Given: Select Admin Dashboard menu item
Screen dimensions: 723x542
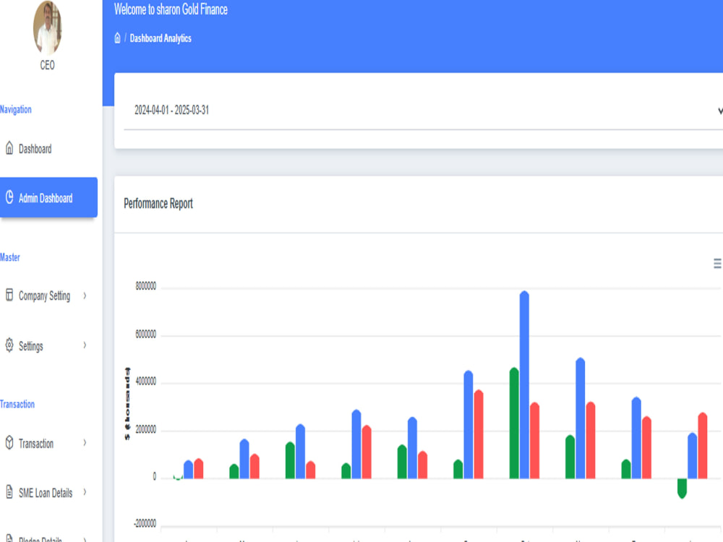Looking at the screenshot, I should point(48,197).
